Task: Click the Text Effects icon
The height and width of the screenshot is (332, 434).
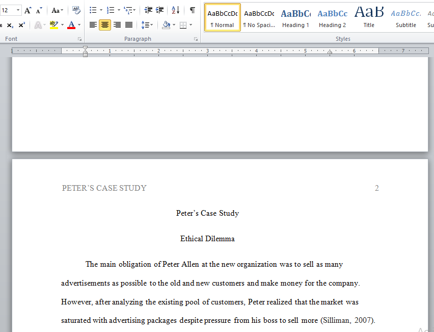Action: tap(38, 25)
